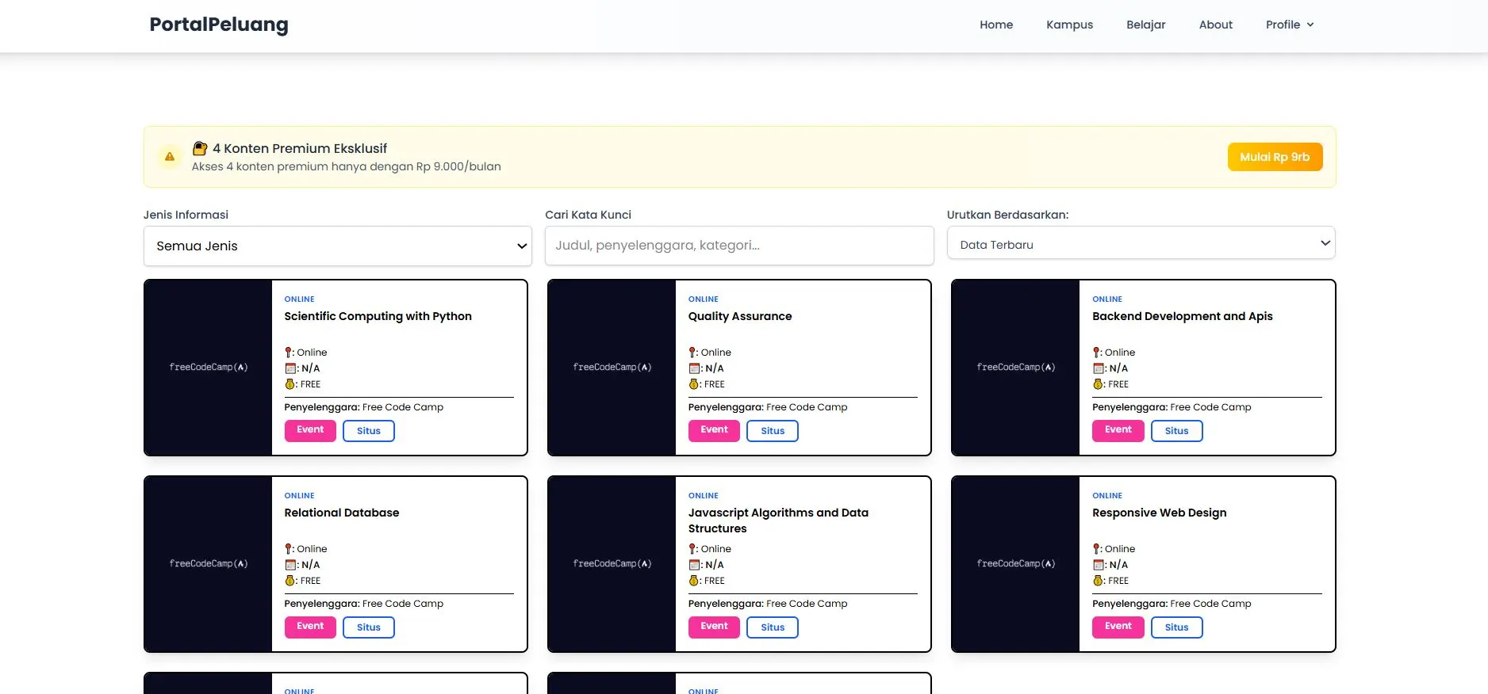Image resolution: width=1488 pixels, height=694 pixels.
Task: Click money bag icon on Quality Assurance card
Action: click(x=693, y=384)
